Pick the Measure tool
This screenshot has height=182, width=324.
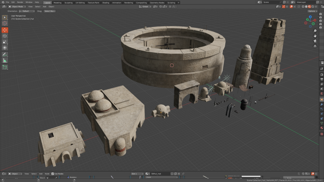5,61
